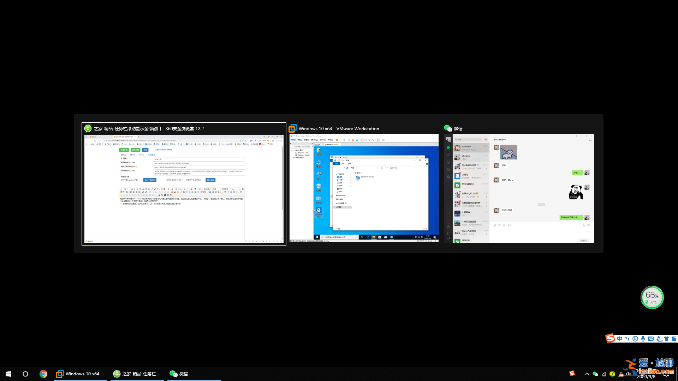Switch to the Windows 10 x64 tab in VMware
The width and height of the screenshot is (678, 381).
point(333,145)
